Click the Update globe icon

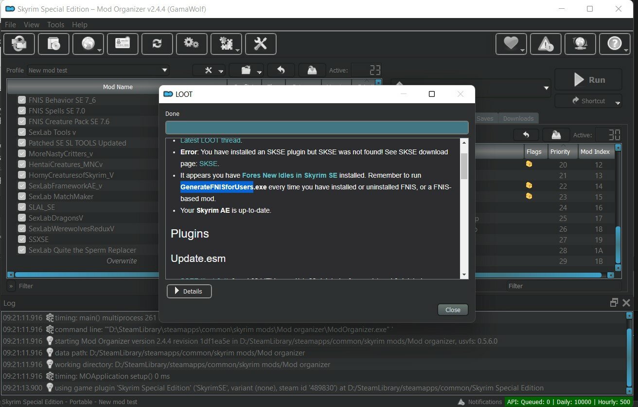click(x=580, y=44)
